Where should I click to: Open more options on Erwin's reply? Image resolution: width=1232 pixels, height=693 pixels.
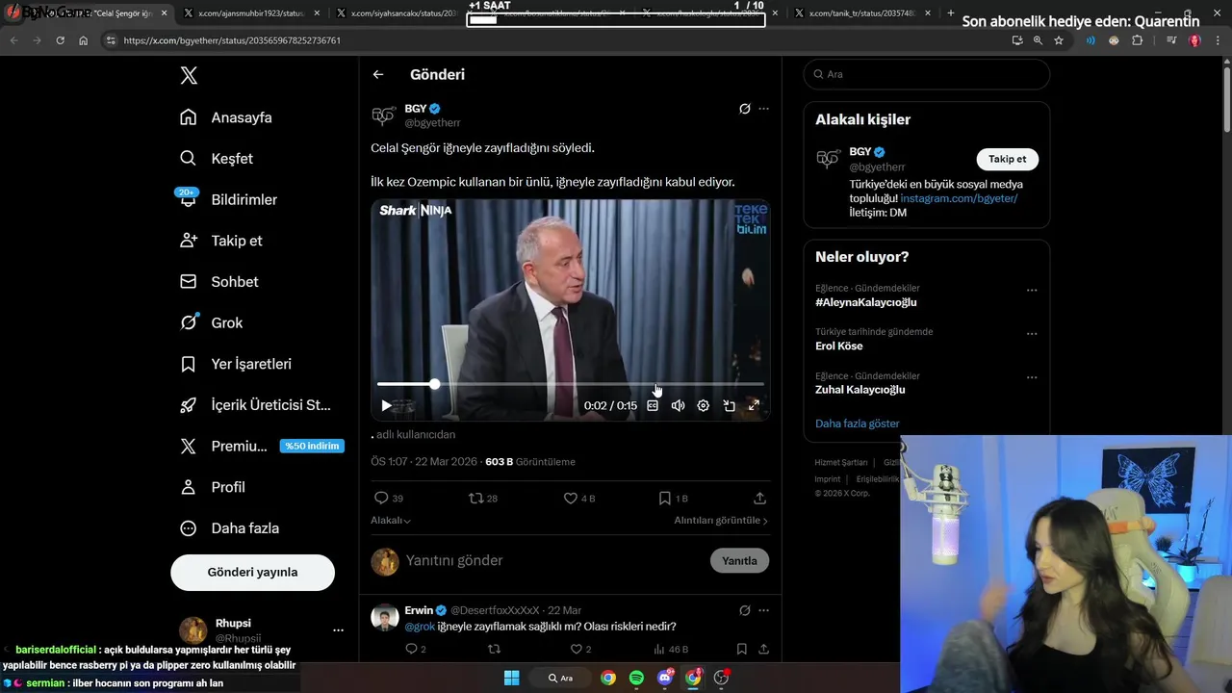[763, 610]
